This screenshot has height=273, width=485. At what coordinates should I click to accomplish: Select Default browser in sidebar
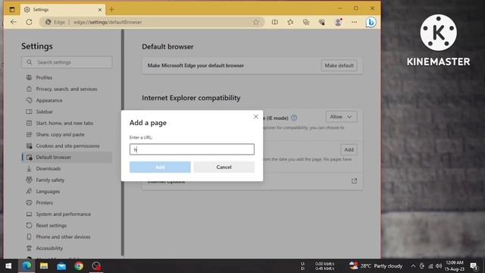pyautogui.click(x=67, y=157)
